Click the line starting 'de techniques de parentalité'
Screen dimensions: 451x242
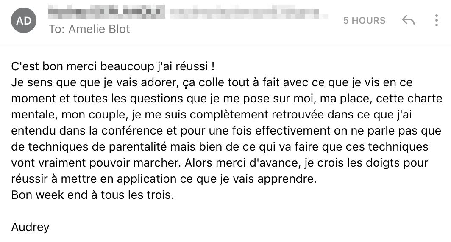220,147
